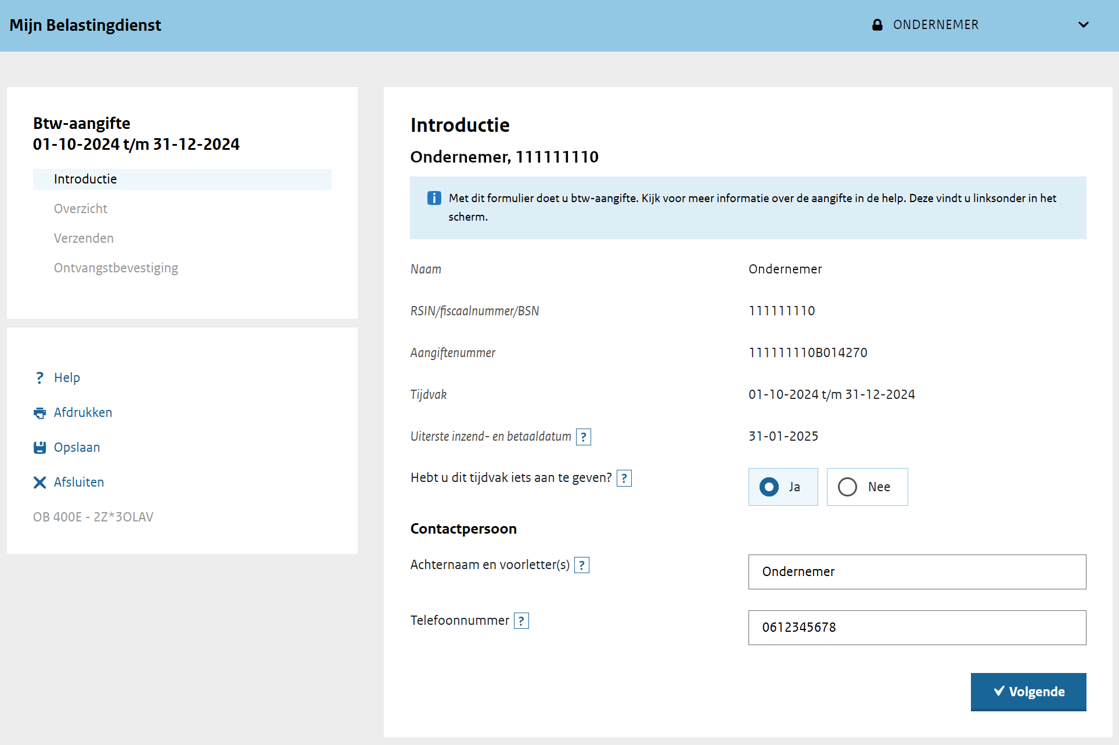Viewport: 1119px width, 745px height.
Task: Go to the Overzicht step
Action: tap(81, 208)
